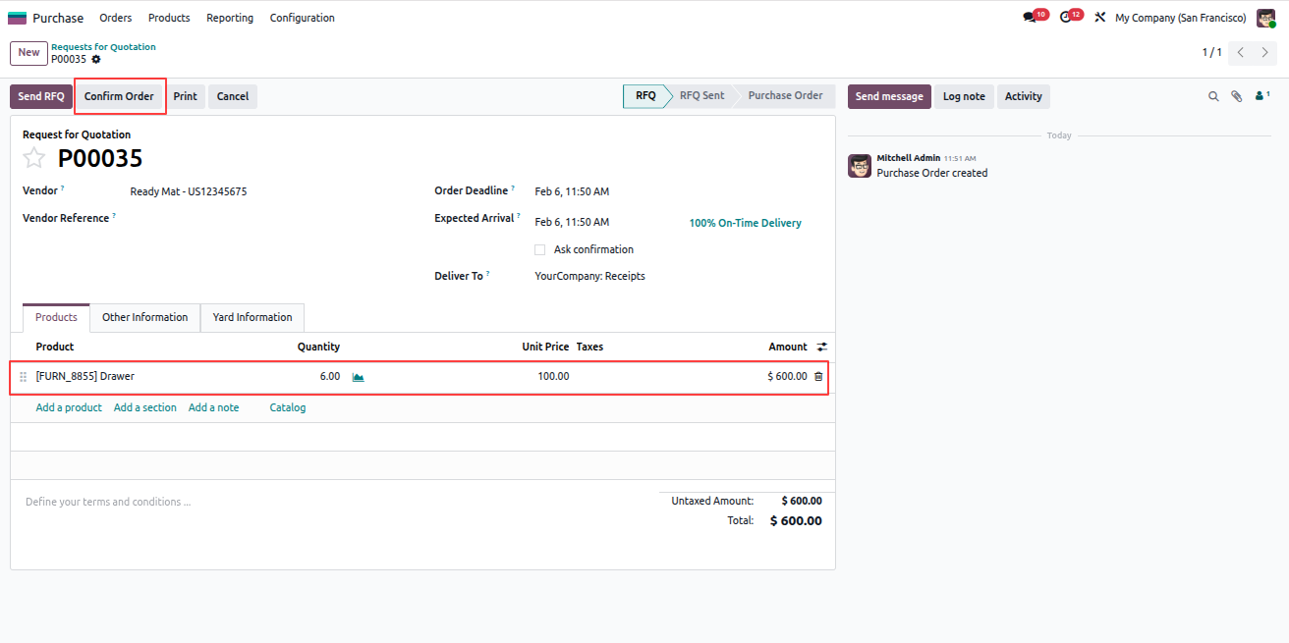The height and width of the screenshot is (643, 1289).
Task: Open the Configuration menu
Action: 303,18
